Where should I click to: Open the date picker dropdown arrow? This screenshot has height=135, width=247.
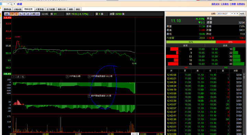pos(232,14)
